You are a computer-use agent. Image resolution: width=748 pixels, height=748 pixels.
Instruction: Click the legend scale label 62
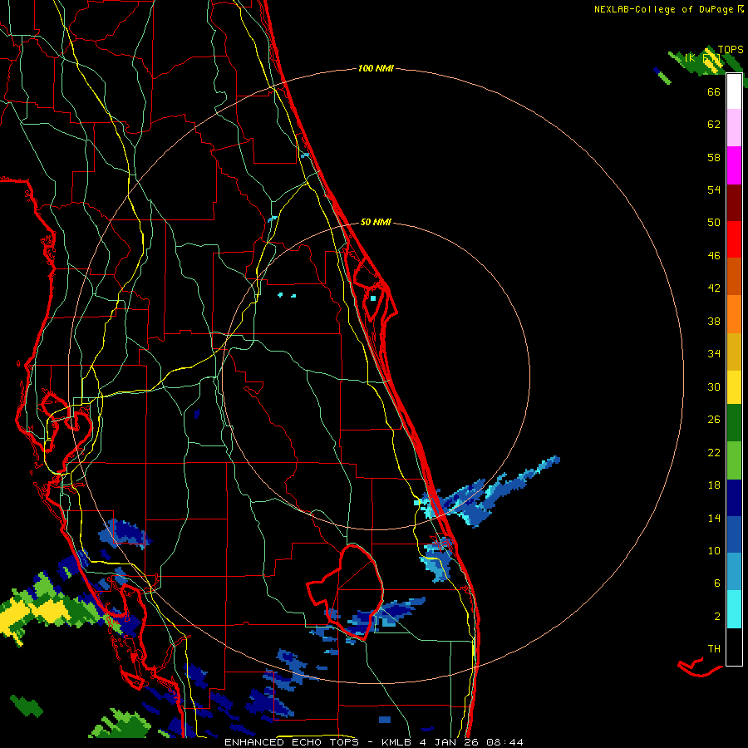coord(714,125)
